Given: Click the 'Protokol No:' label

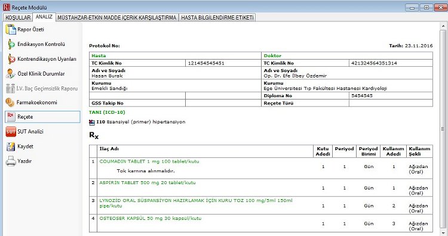Looking at the screenshot, I should pyautogui.click(x=105, y=46).
